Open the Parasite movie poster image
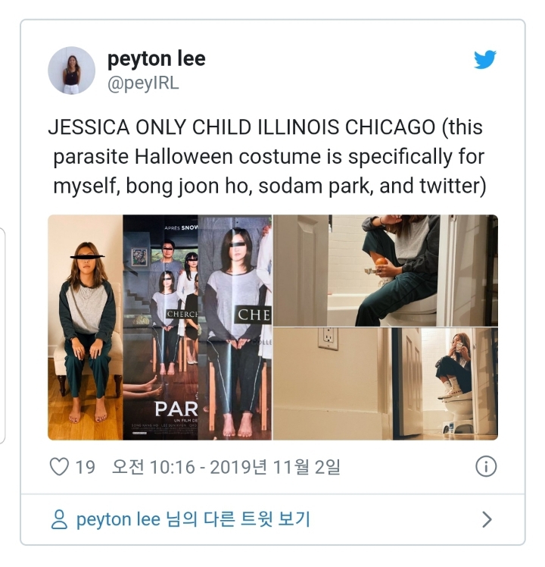The image size is (545, 567). click(160, 327)
